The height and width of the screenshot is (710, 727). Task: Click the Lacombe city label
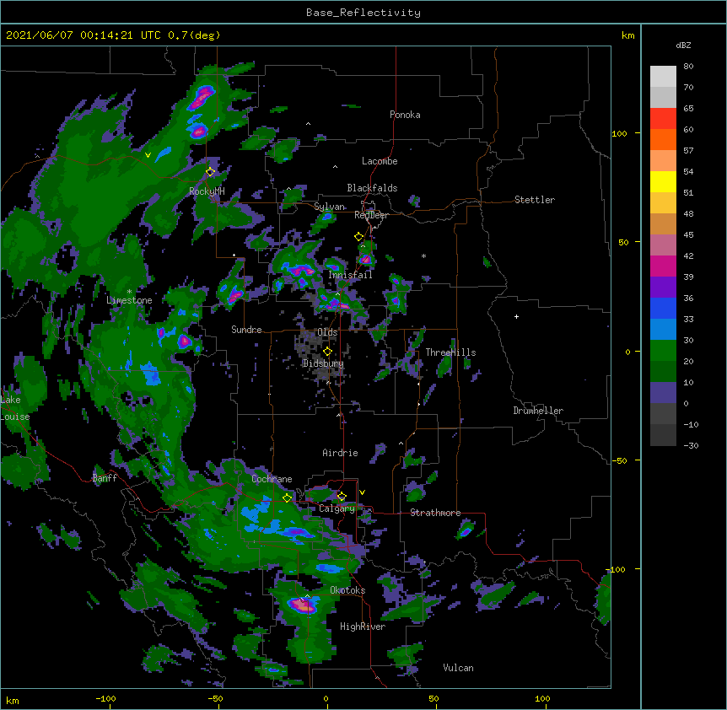[380, 161]
